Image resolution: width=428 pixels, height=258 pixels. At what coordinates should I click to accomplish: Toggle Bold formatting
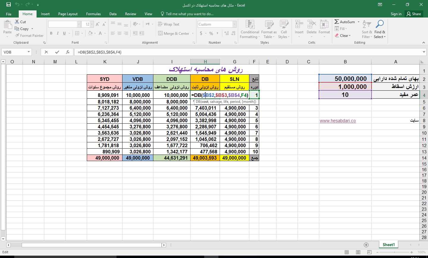pos(51,33)
